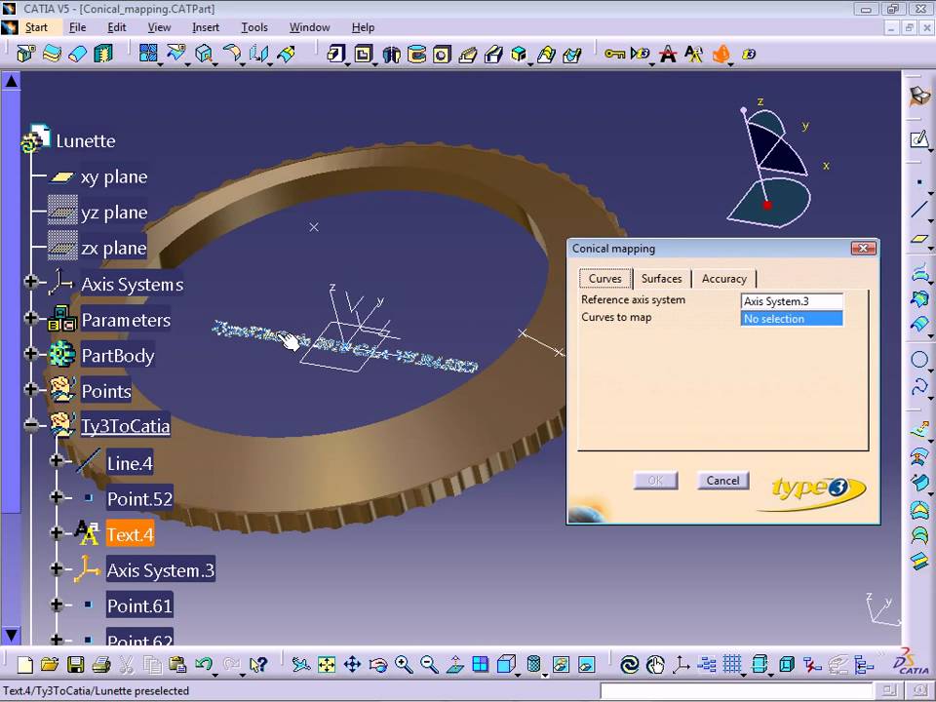This screenshot has width=936, height=702.
Task: Click the Reference axis system field
Action: (792, 301)
